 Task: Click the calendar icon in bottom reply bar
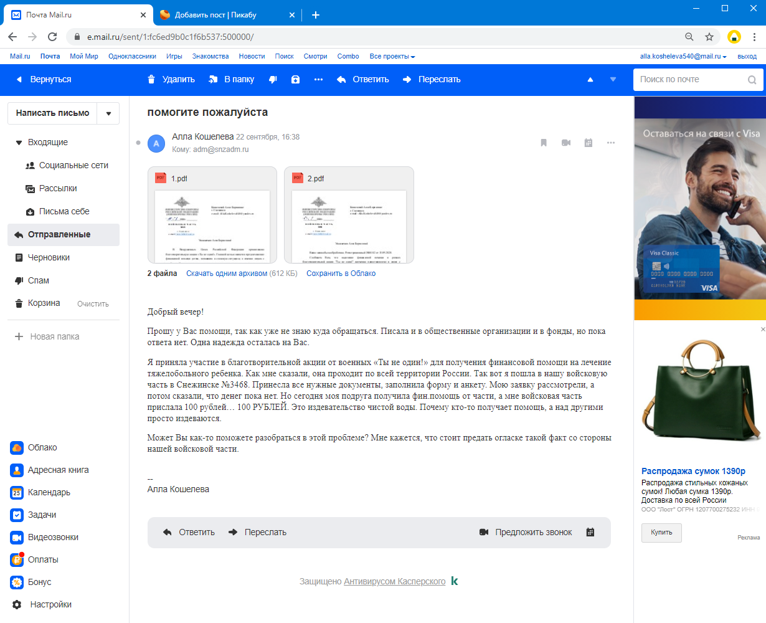(590, 532)
